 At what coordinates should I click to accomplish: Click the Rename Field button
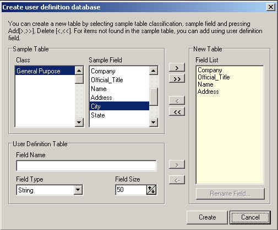[230, 194]
